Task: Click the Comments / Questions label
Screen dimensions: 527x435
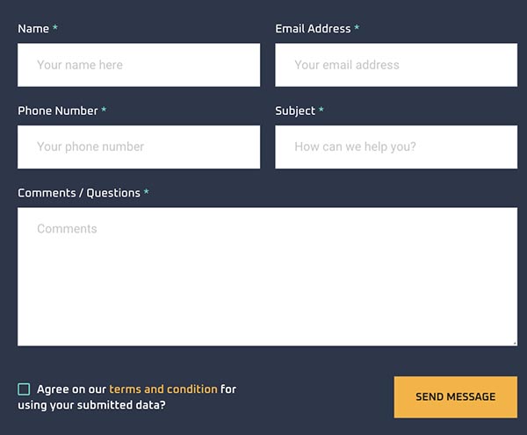Action: pos(79,193)
